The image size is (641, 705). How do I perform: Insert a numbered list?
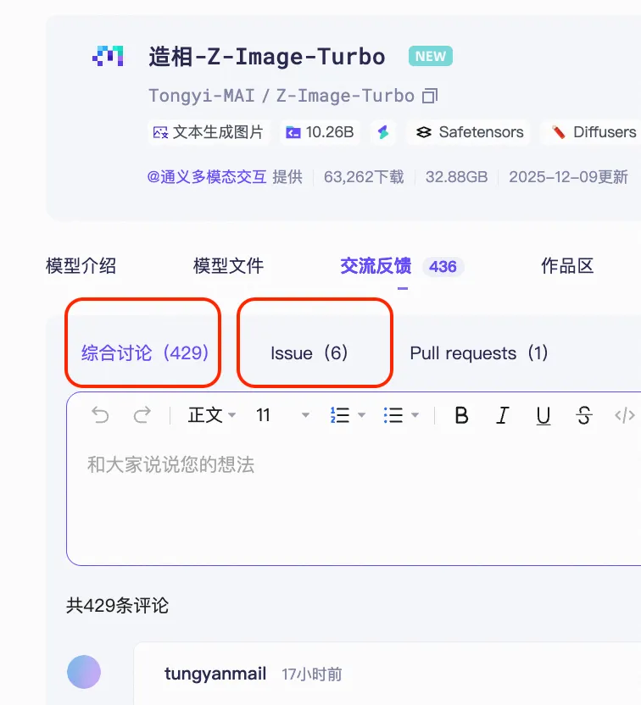tap(340, 415)
